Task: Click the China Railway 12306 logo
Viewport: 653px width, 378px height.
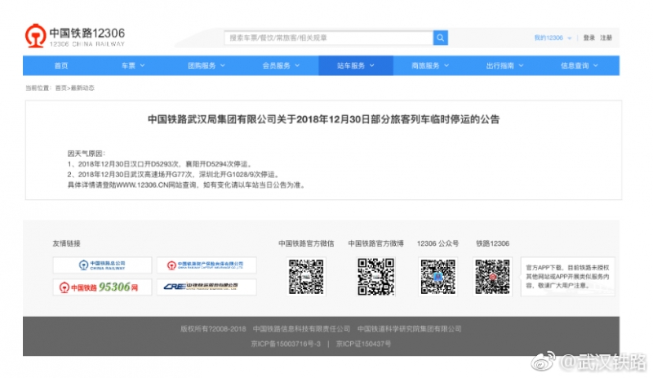Action: [x=74, y=38]
